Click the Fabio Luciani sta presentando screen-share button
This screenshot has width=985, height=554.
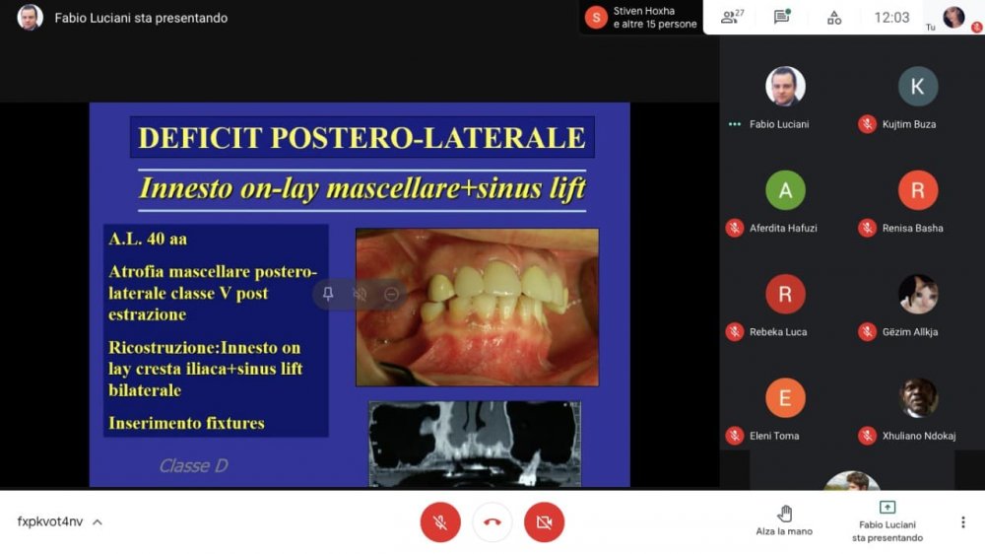click(887, 521)
